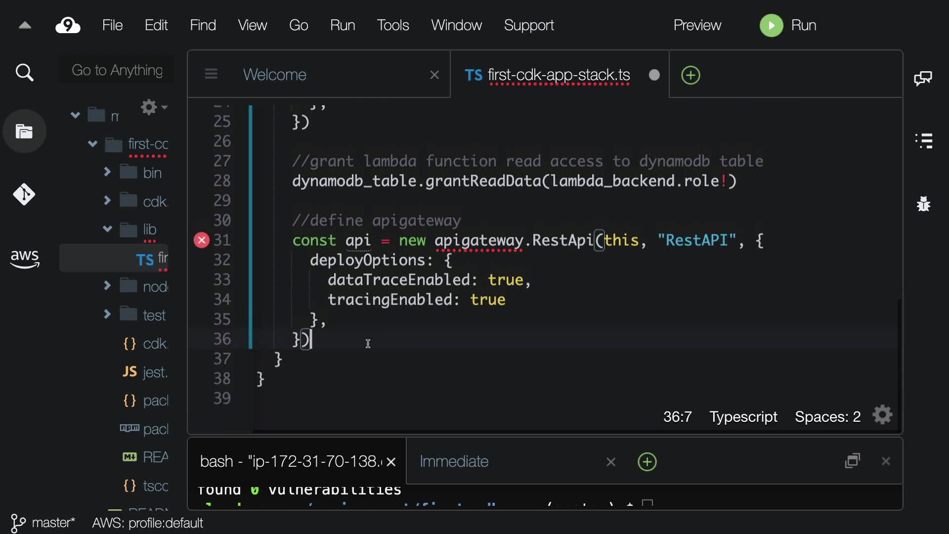The width and height of the screenshot is (949, 534).
Task: Open the Tools menu
Action: pyautogui.click(x=392, y=25)
